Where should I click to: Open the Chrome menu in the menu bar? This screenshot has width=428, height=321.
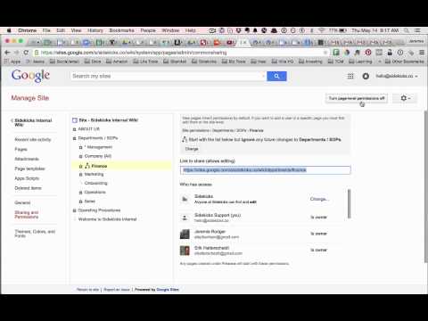tap(27, 30)
